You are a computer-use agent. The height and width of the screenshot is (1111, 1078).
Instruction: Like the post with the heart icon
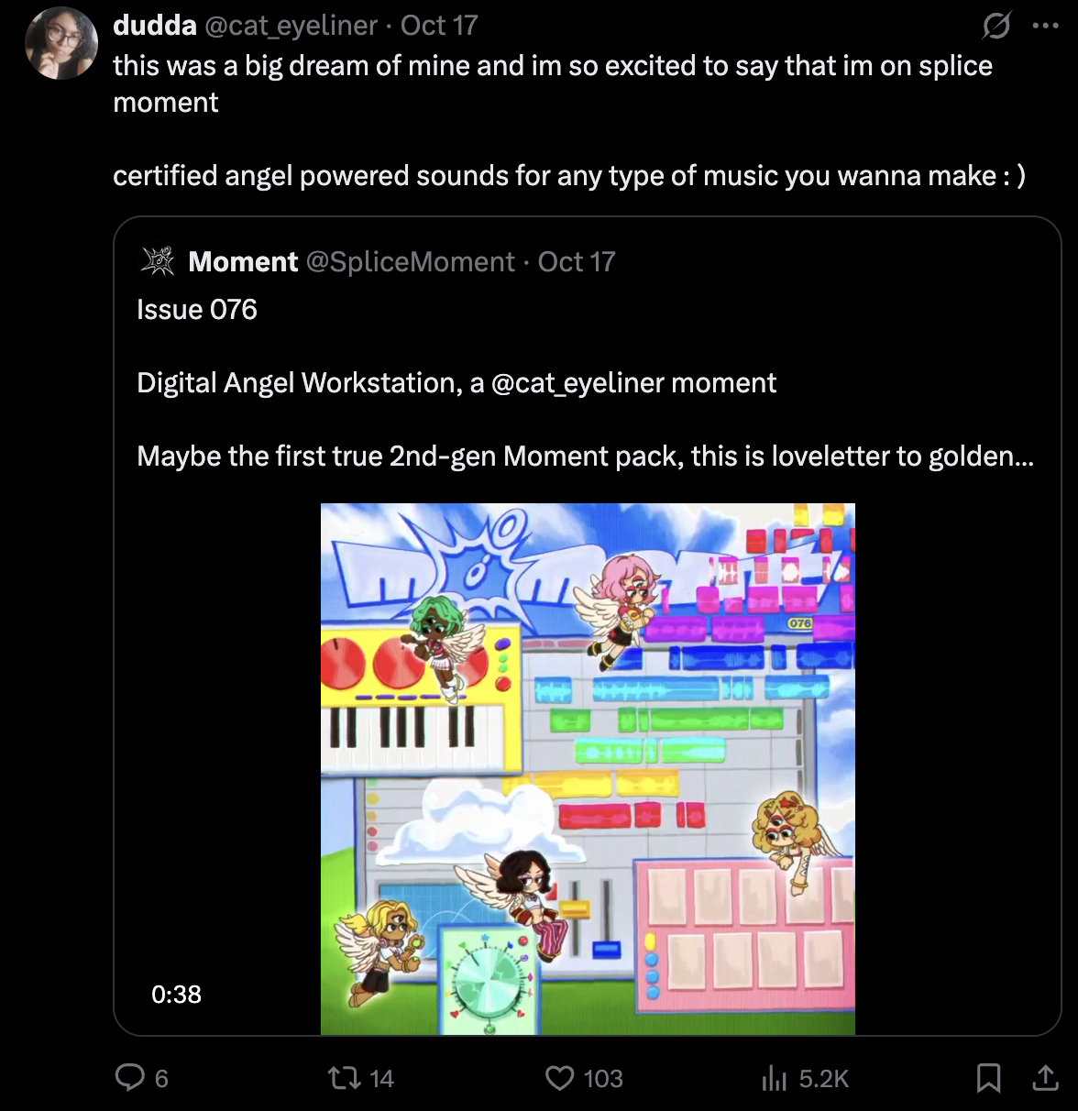pos(559,1078)
